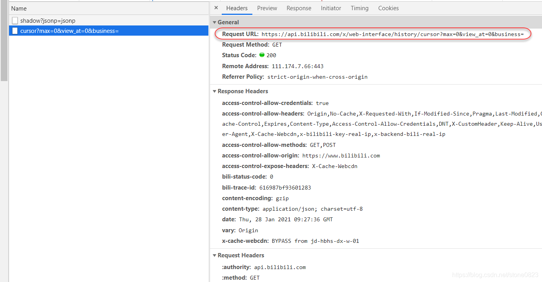
Task: Click the file icon of the cursor request
Action: (x=15, y=31)
